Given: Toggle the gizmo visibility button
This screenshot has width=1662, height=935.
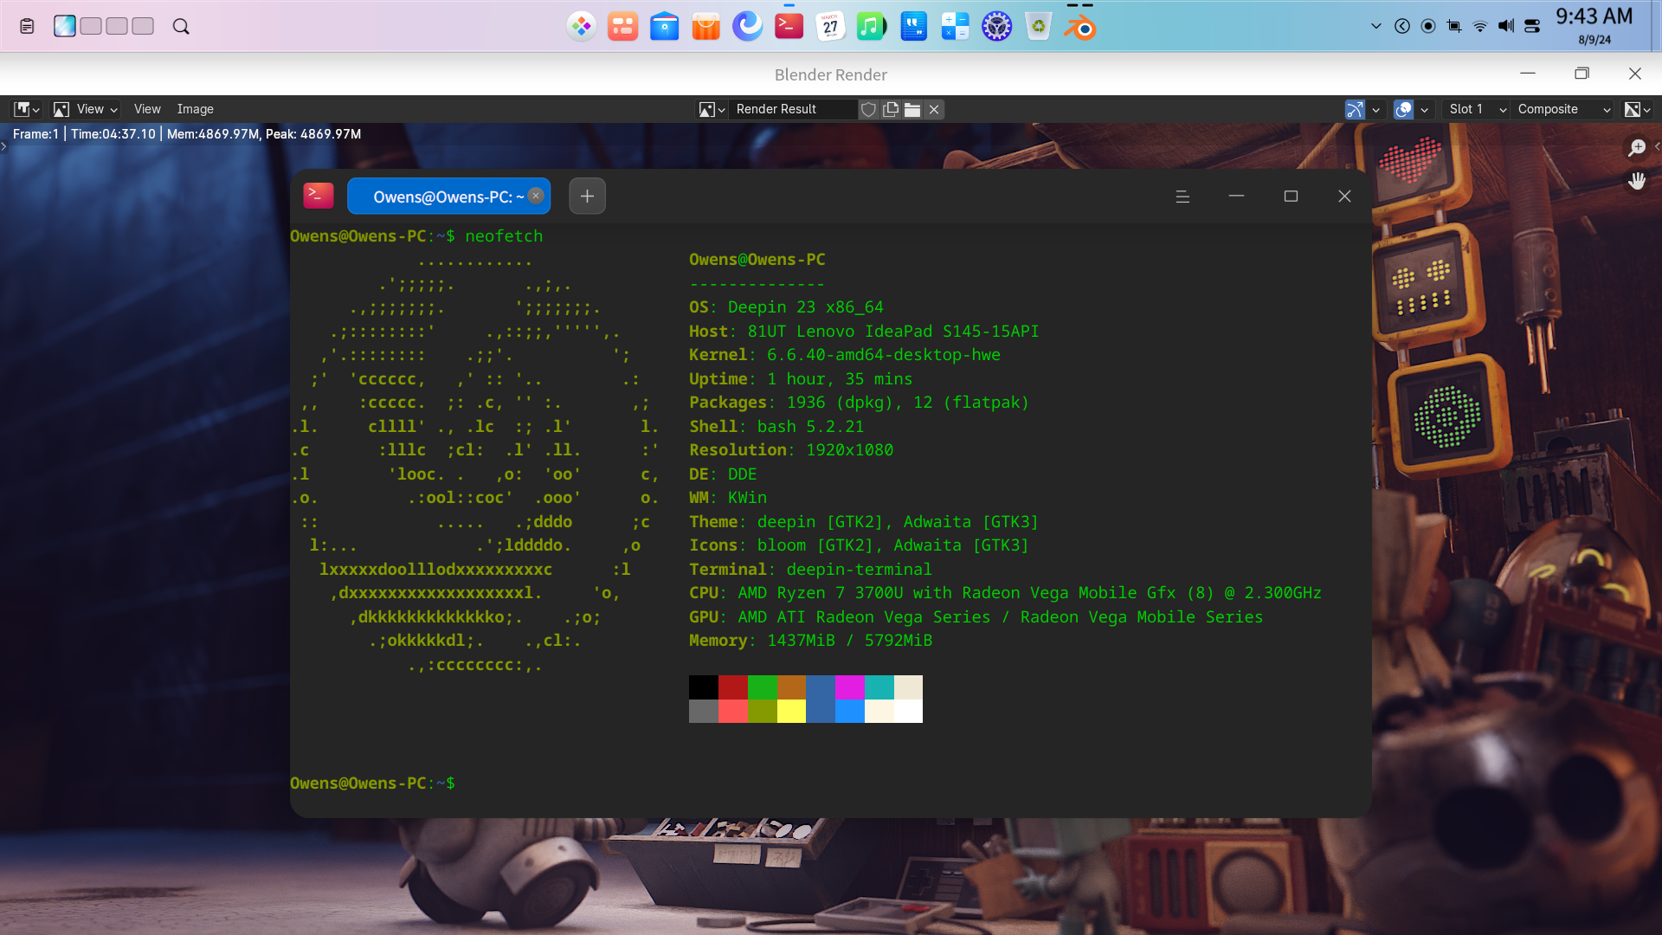Looking at the screenshot, I should tap(1355, 109).
